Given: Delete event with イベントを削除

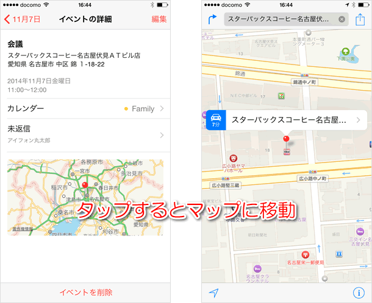Looking at the screenshot, I should click(x=85, y=292).
